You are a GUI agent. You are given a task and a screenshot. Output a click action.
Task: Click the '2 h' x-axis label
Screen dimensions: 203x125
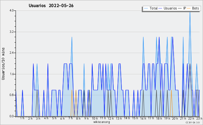pos(30,118)
